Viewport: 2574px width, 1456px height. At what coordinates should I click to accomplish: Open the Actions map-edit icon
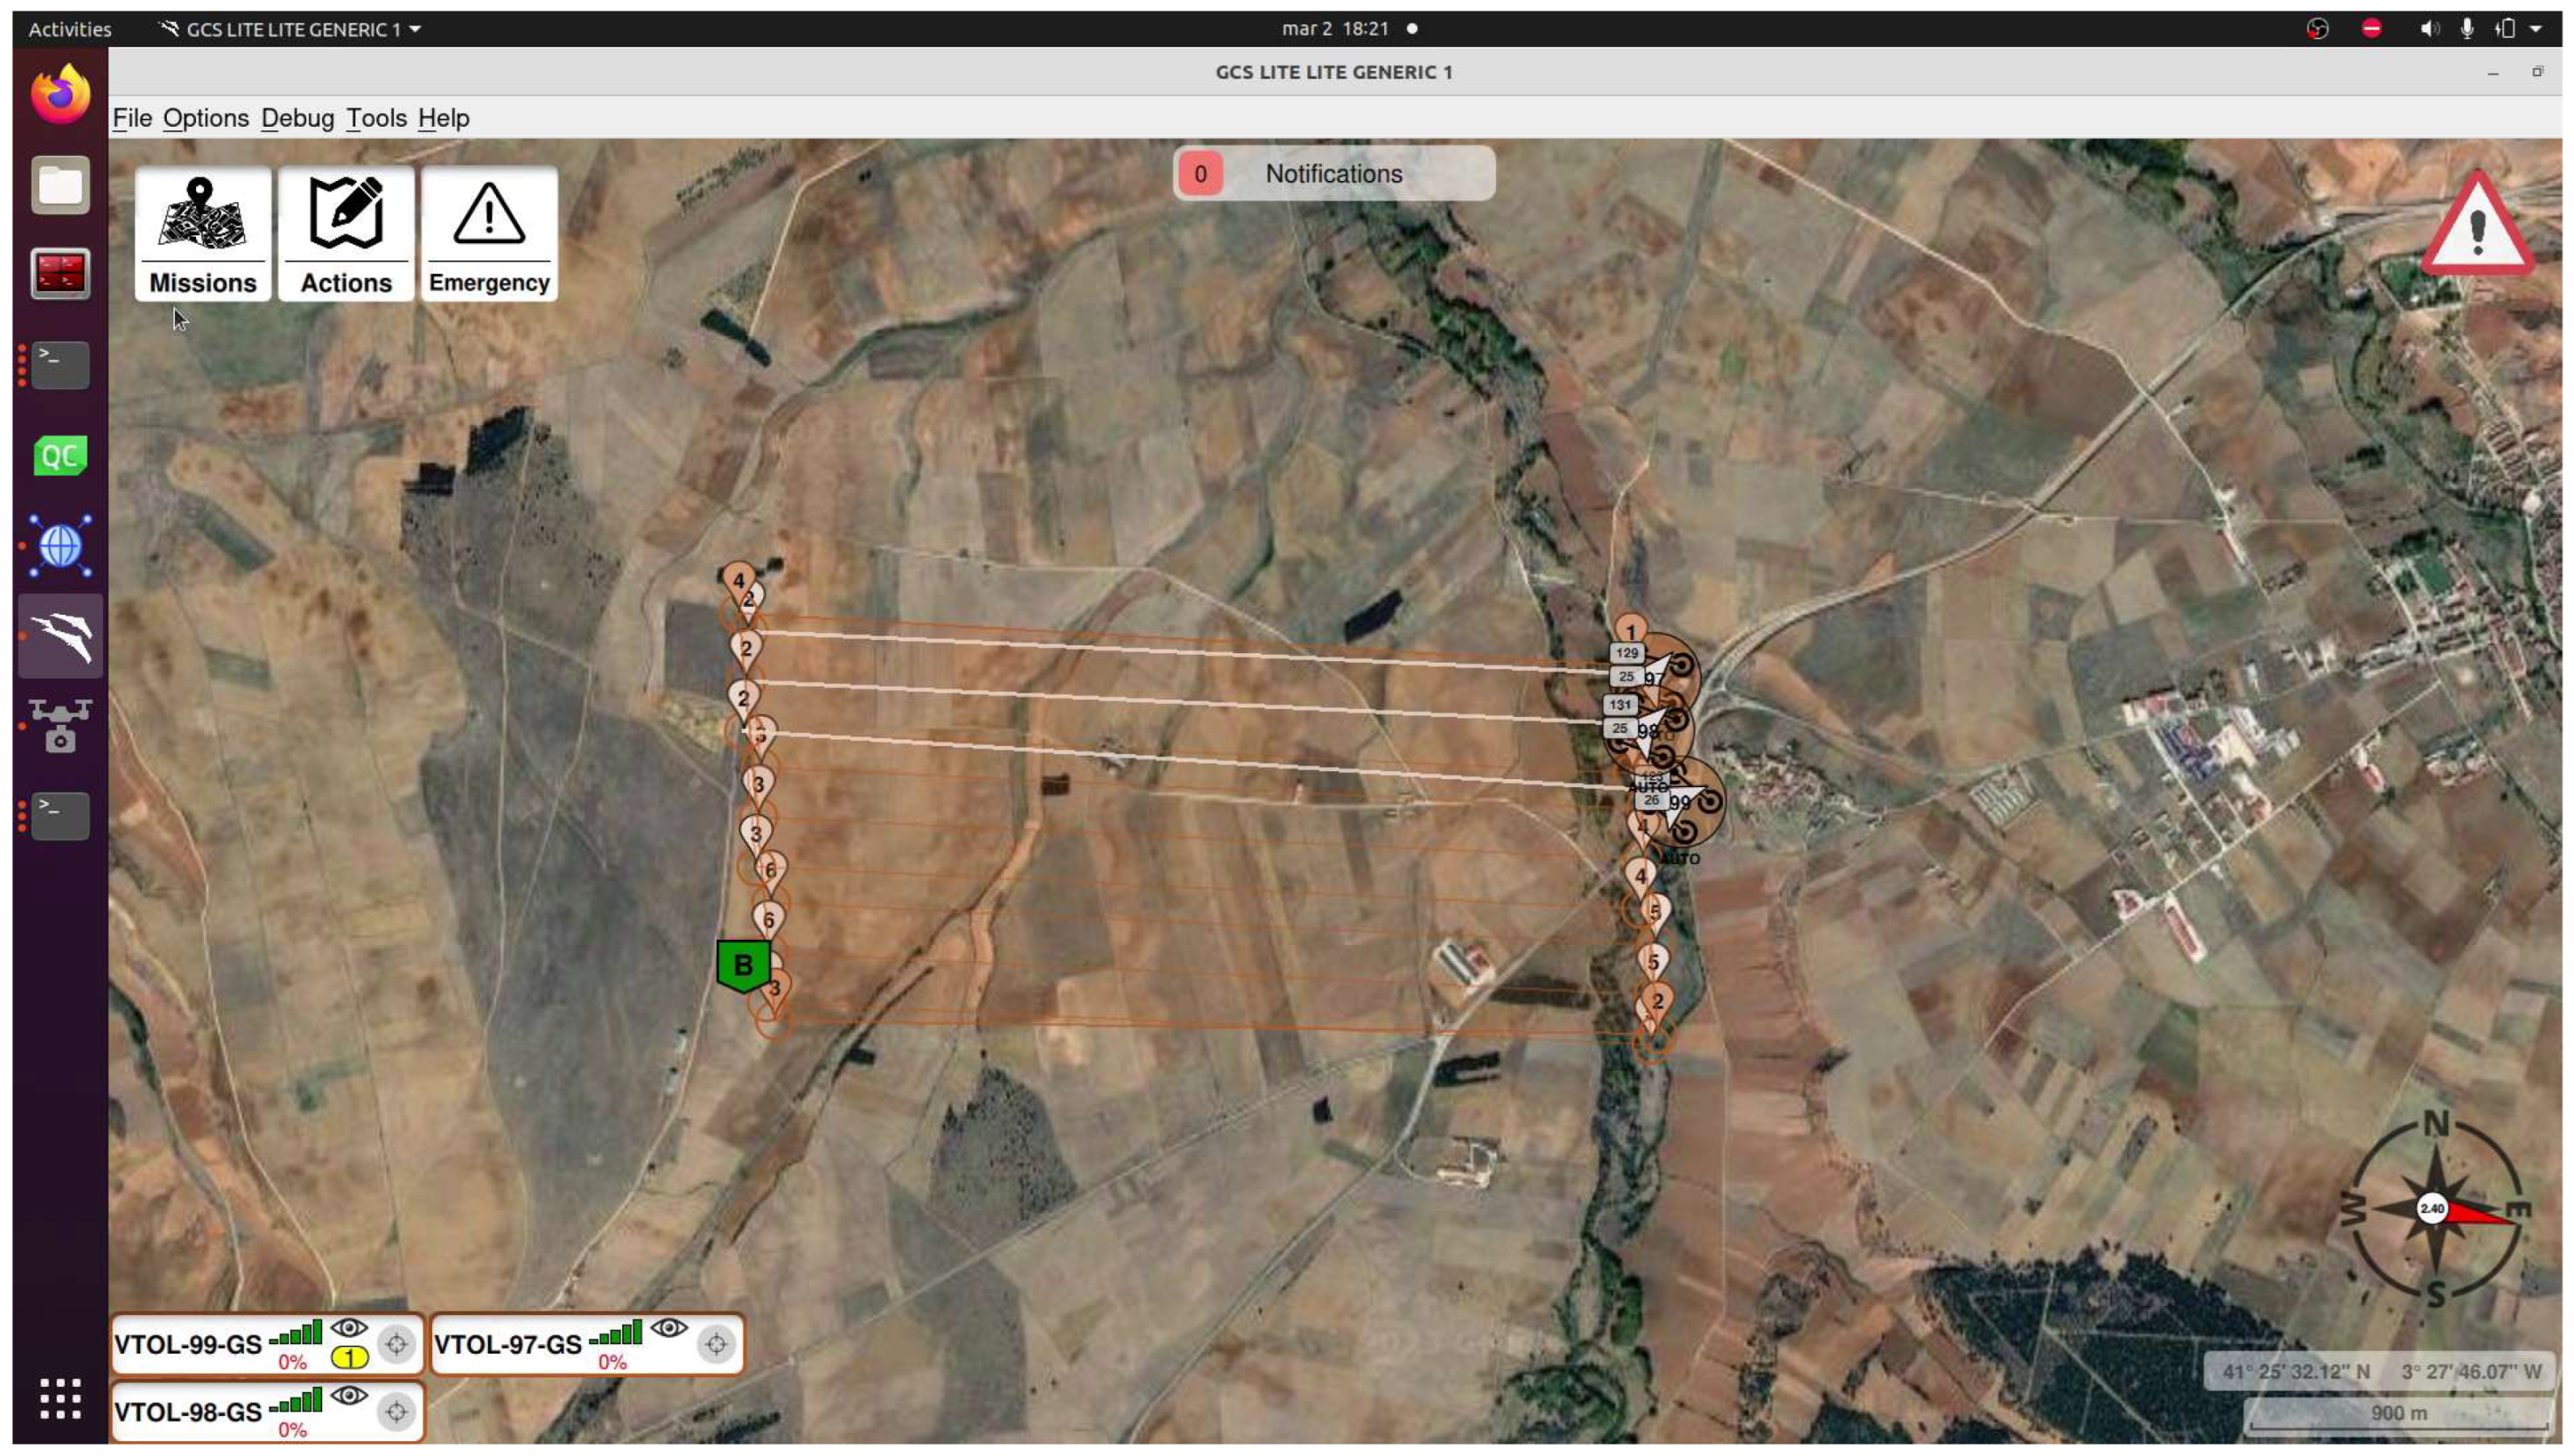346,233
